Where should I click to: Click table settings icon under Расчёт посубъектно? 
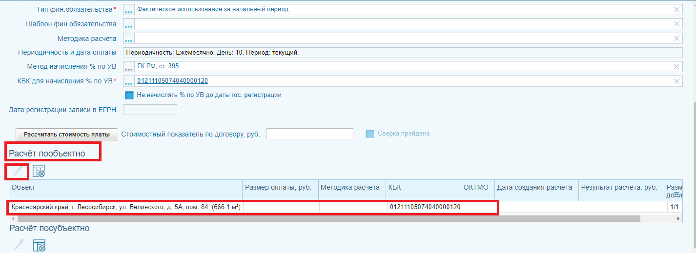(x=39, y=245)
